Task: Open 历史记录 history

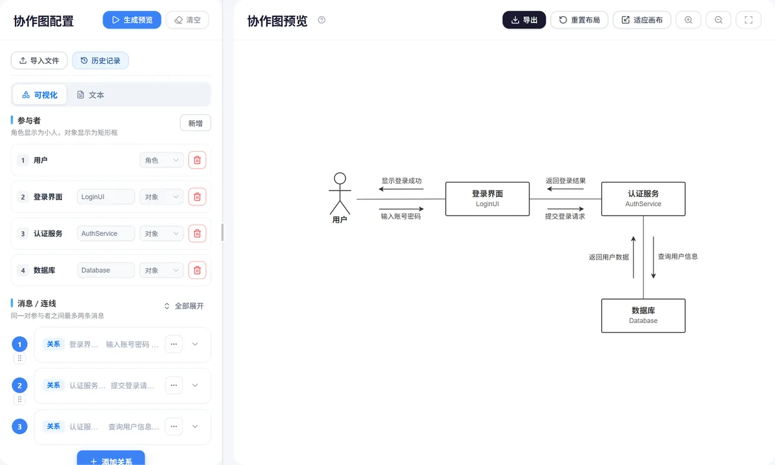Action: 100,61
